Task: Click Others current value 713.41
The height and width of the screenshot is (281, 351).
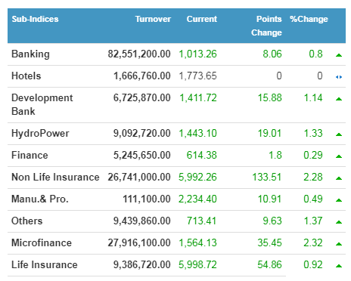Action: pos(202,221)
